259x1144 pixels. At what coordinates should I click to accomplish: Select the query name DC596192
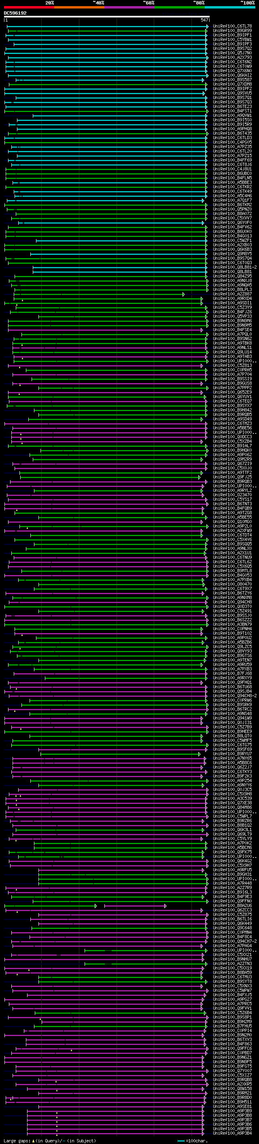point(15,13)
